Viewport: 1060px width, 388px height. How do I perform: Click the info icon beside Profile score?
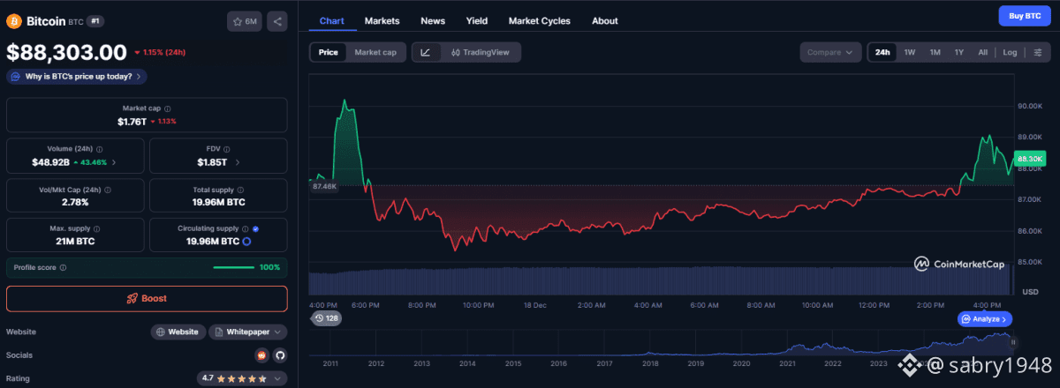point(63,267)
